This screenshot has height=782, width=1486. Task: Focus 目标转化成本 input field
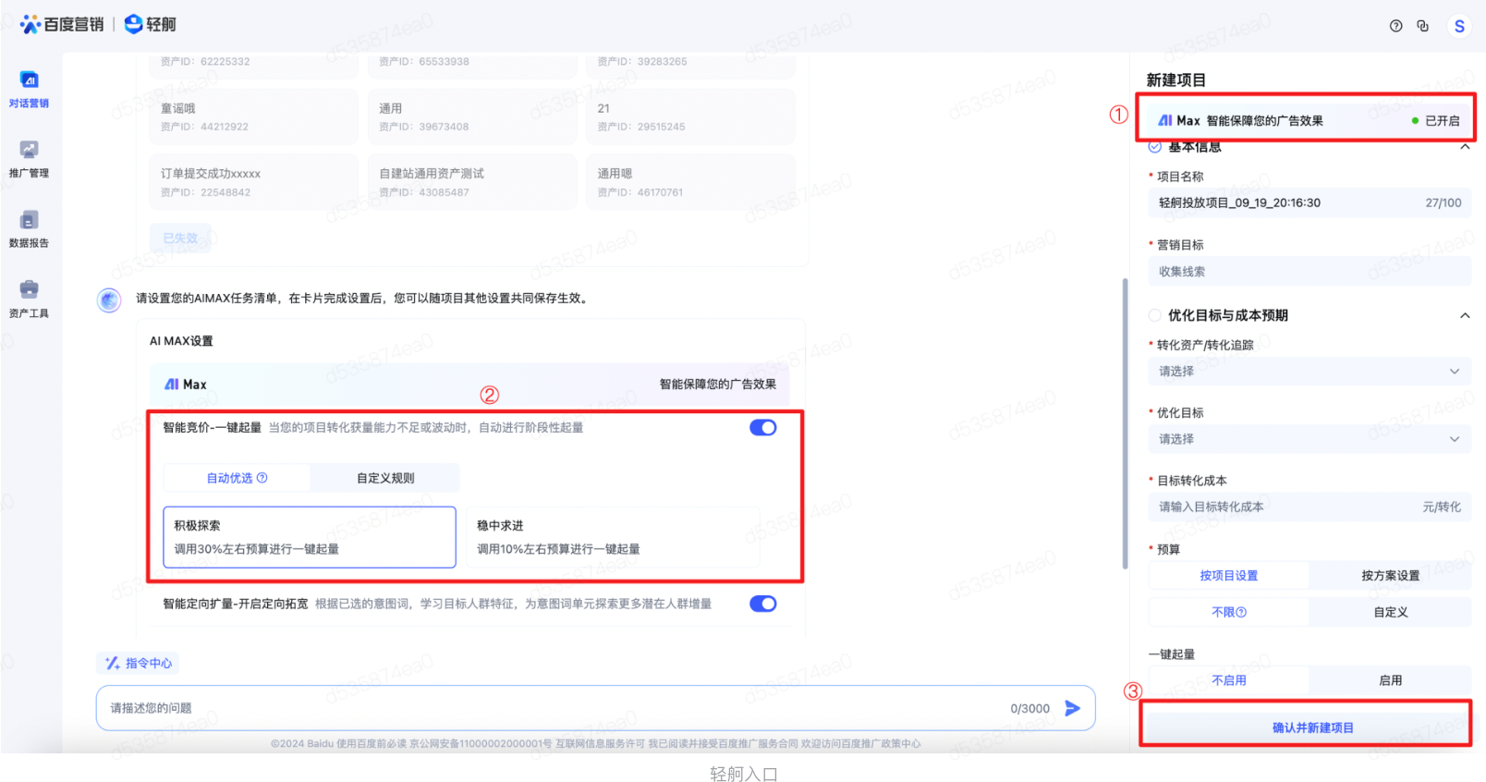tap(1309, 507)
